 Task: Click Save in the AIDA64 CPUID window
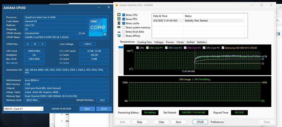pyautogui.click(x=87, y=109)
